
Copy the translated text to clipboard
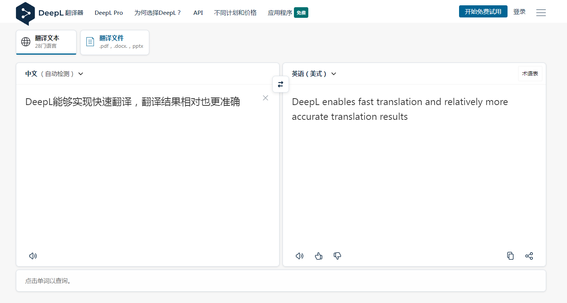click(x=510, y=256)
